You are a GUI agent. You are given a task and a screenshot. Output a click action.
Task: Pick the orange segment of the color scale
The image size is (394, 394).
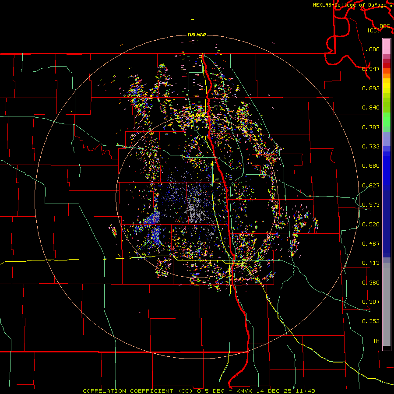(x=387, y=76)
